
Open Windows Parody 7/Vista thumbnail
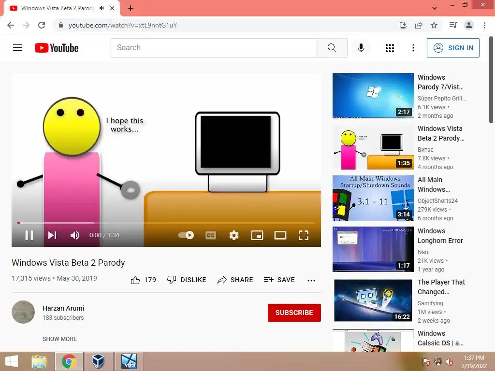(x=373, y=96)
